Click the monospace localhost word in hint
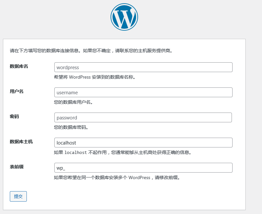Screen dimensions: 262x214 coord(76,153)
